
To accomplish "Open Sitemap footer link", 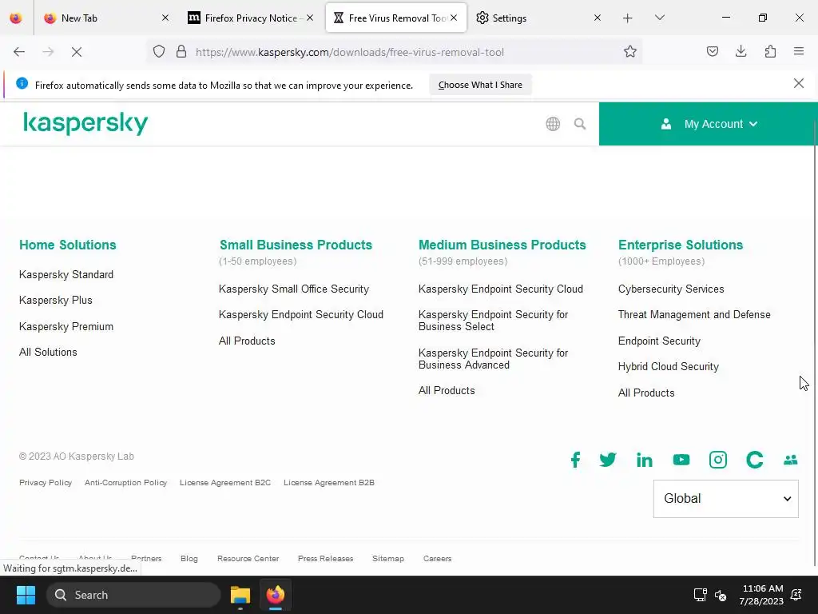I will (388, 558).
